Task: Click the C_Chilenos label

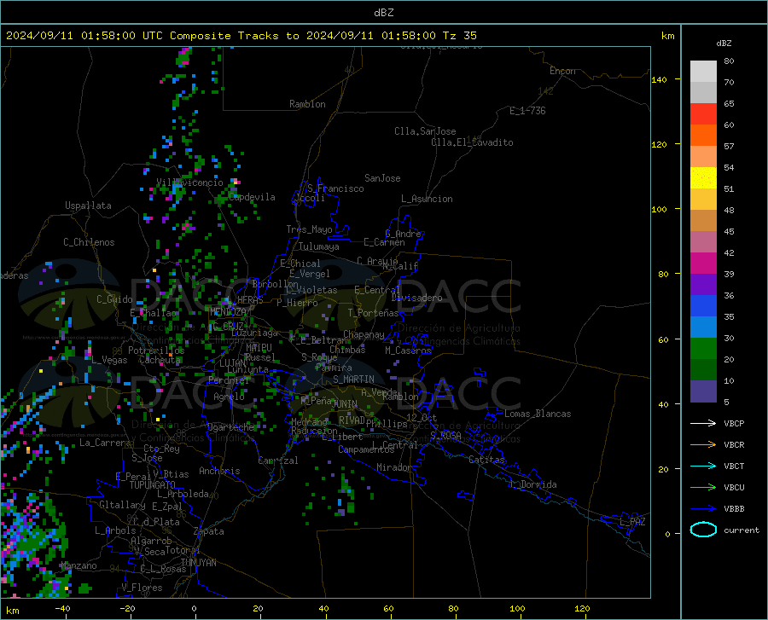Action: click(x=89, y=242)
